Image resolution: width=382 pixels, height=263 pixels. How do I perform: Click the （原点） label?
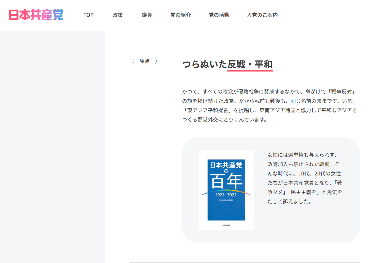(145, 61)
